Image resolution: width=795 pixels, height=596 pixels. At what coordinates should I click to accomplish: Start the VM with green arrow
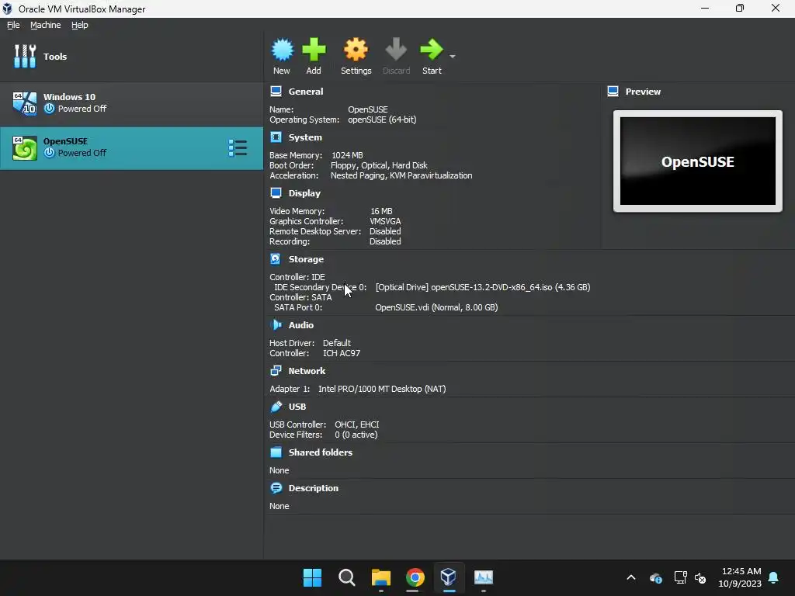[x=432, y=50]
